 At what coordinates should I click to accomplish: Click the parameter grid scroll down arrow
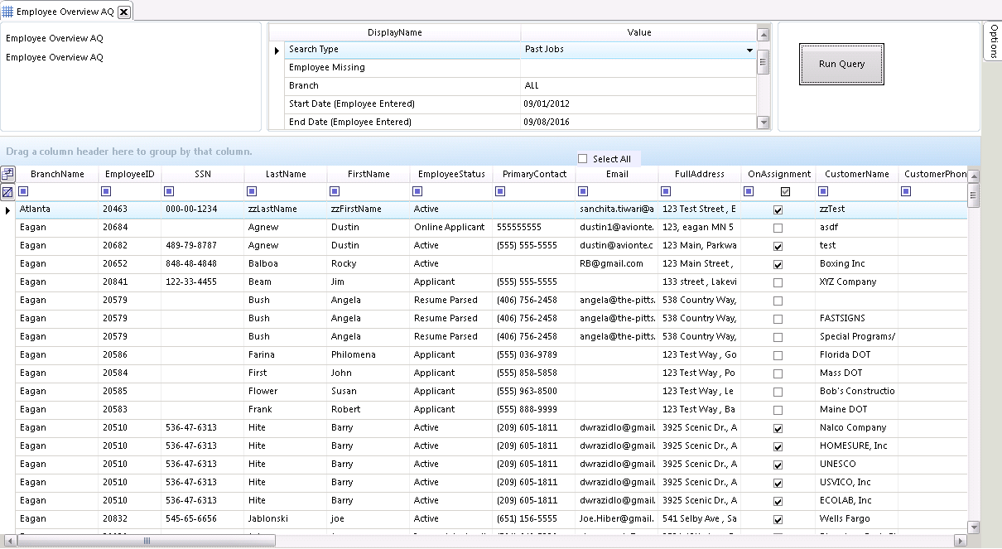point(764,123)
